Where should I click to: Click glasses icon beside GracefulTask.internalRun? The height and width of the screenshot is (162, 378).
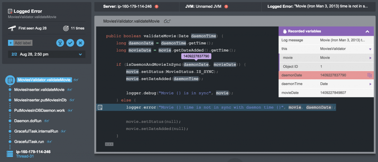coord(63,131)
